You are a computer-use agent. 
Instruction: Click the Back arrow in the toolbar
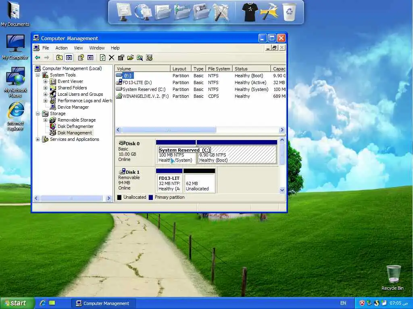[x=38, y=58]
